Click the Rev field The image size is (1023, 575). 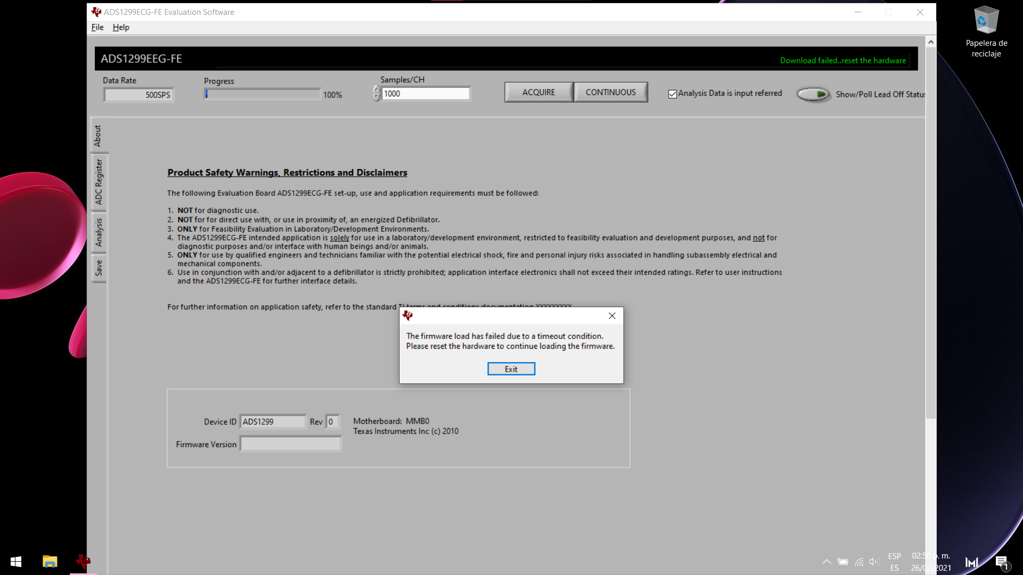pos(332,422)
